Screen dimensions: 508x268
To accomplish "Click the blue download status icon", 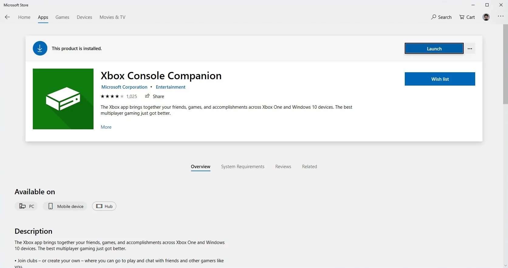I will [40, 48].
